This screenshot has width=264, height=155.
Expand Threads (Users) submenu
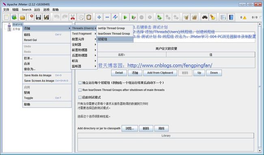(84, 28)
